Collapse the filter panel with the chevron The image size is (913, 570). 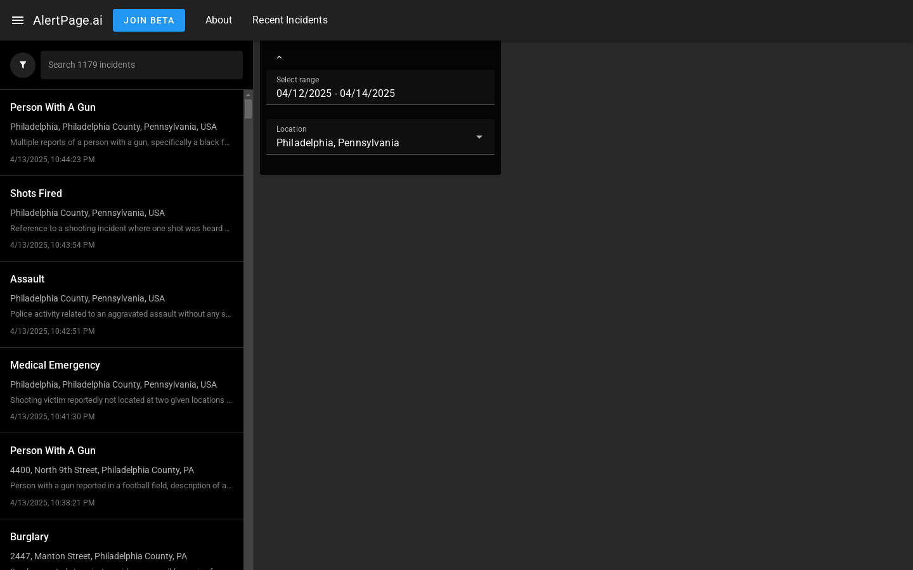tap(279, 58)
